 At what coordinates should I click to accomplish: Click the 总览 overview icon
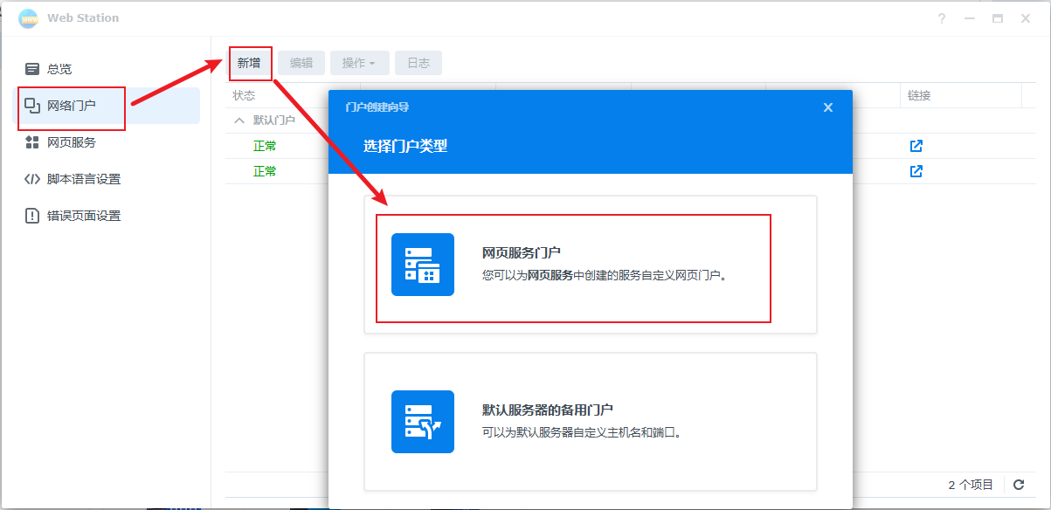click(x=32, y=69)
